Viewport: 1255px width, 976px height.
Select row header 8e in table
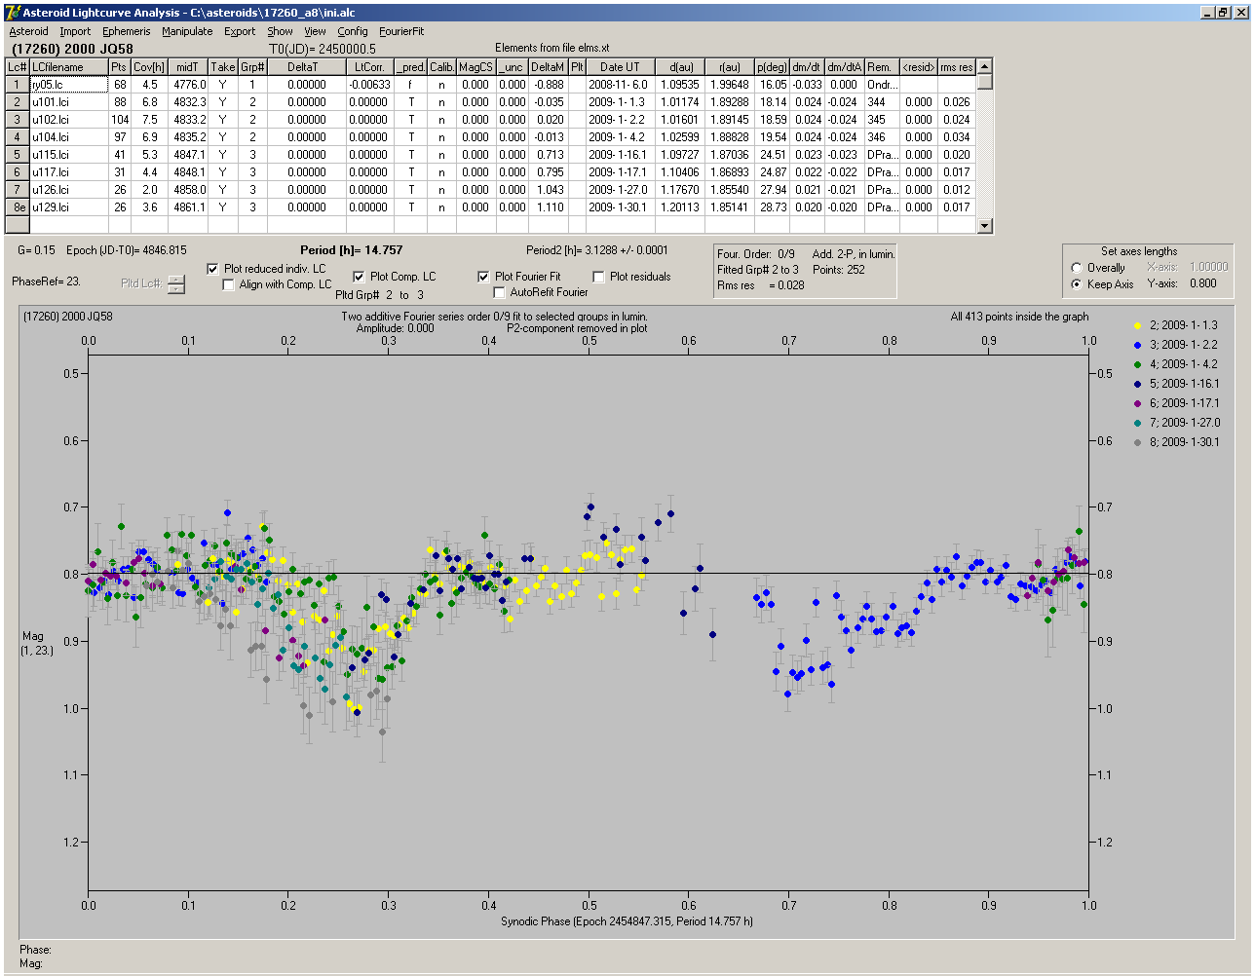click(x=18, y=207)
